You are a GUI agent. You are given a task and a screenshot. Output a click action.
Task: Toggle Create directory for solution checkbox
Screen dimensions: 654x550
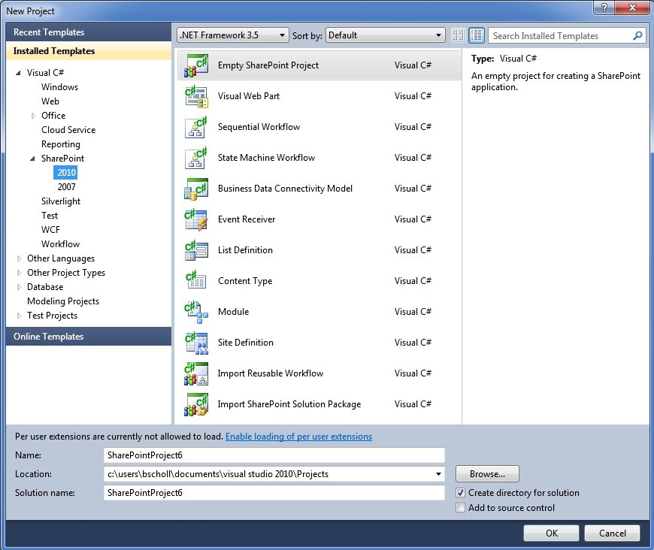(460, 493)
